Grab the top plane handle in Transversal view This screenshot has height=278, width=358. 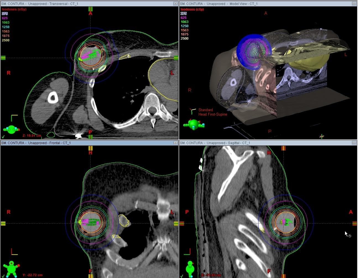point(90,9)
